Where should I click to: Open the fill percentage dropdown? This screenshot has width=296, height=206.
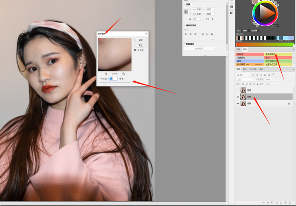[x=272, y=84]
